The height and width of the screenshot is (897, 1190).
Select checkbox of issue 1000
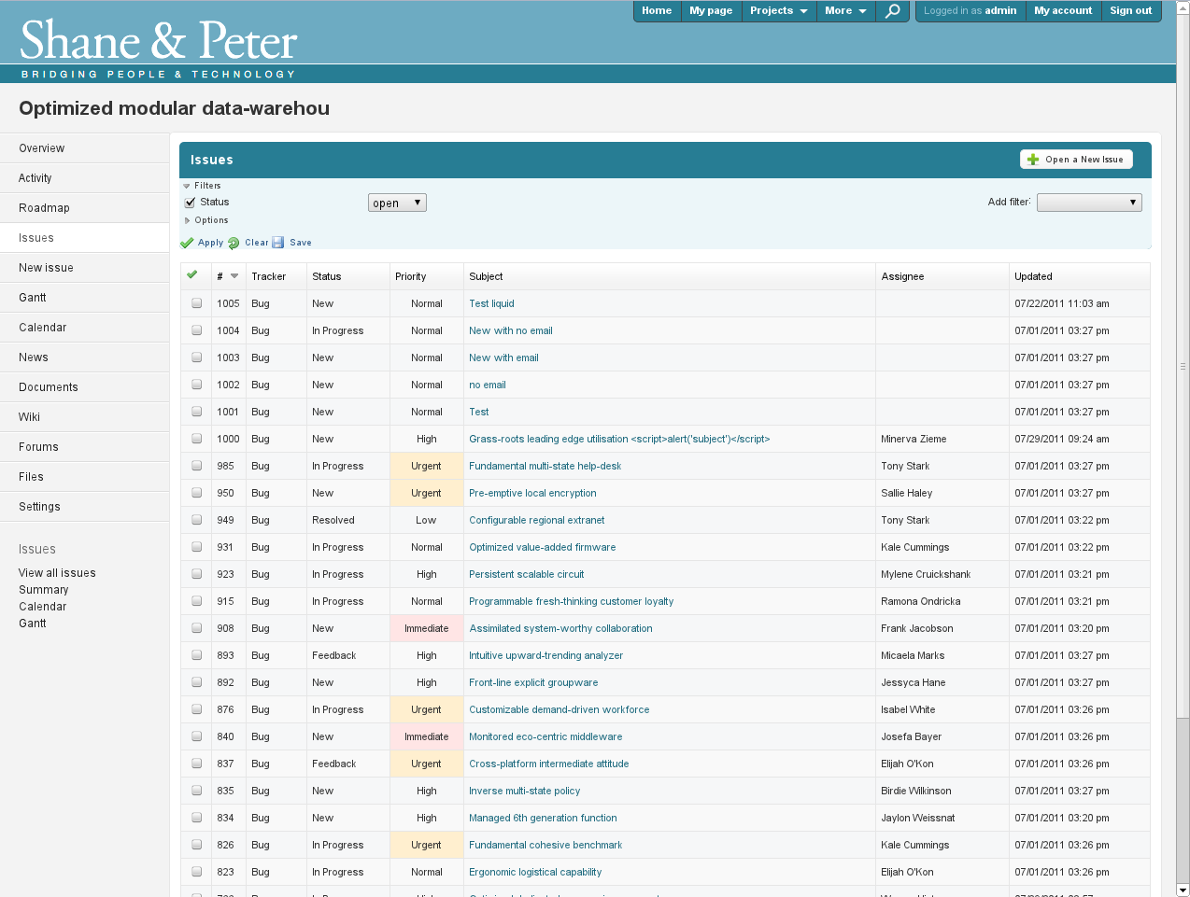click(197, 439)
